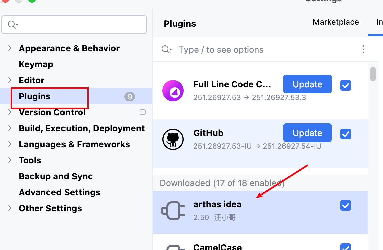Switch to the Marketplace tab
This screenshot has width=383, height=250.
pos(336,22)
